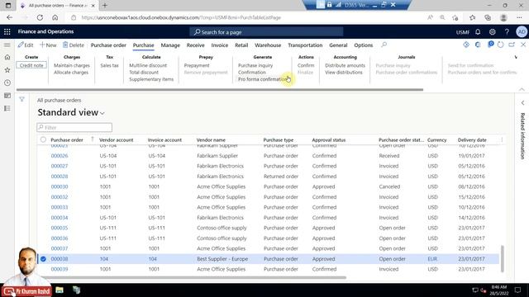Click browser refresh button

click(40, 17)
